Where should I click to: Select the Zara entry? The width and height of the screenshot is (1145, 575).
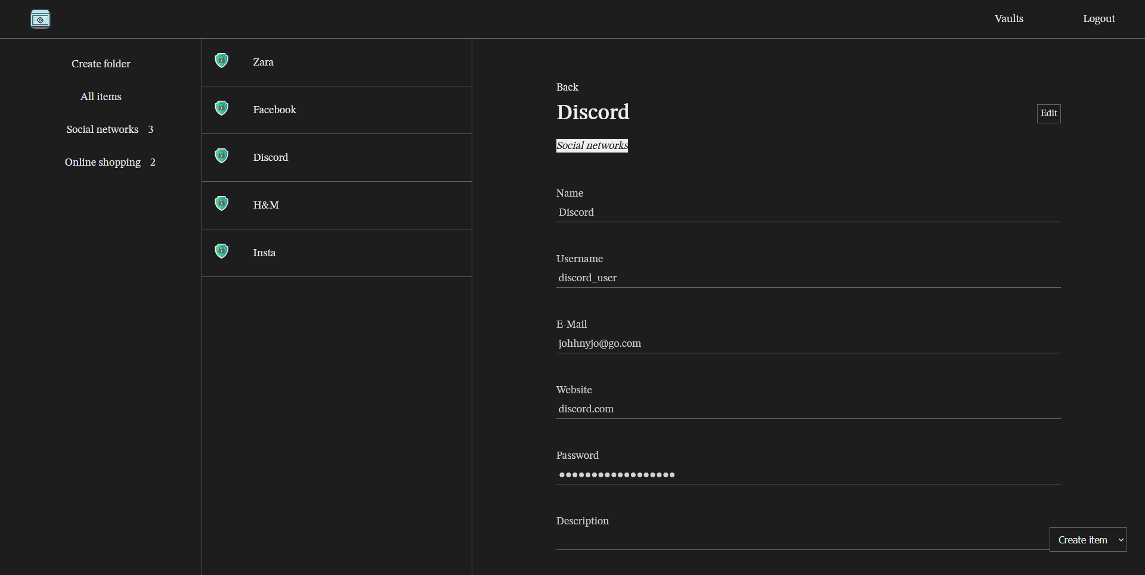[x=337, y=63]
